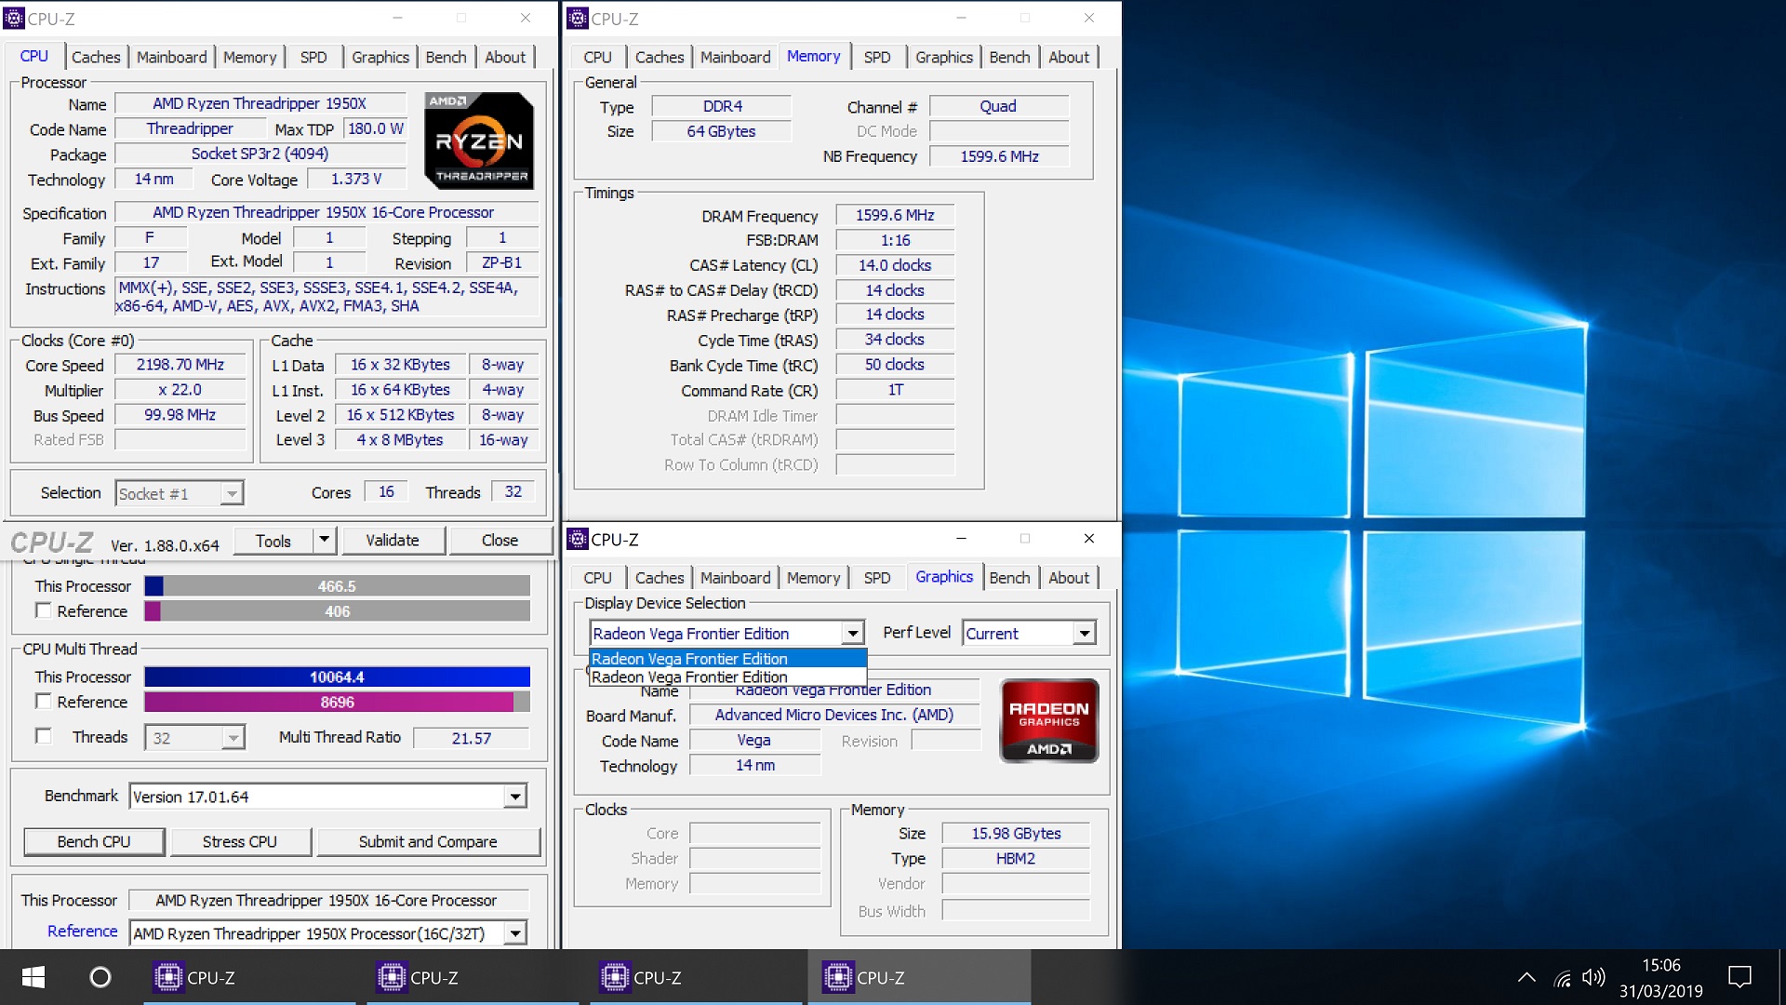The width and height of the screenshot is (1786, 1005).
Task: Start Stress CPU
Action: pyautogui.click(x=240, y=841)
